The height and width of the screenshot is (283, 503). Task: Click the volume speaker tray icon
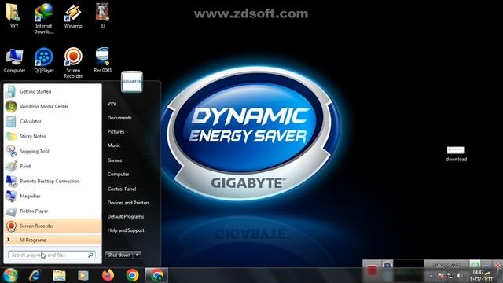(x=460, y=276)
